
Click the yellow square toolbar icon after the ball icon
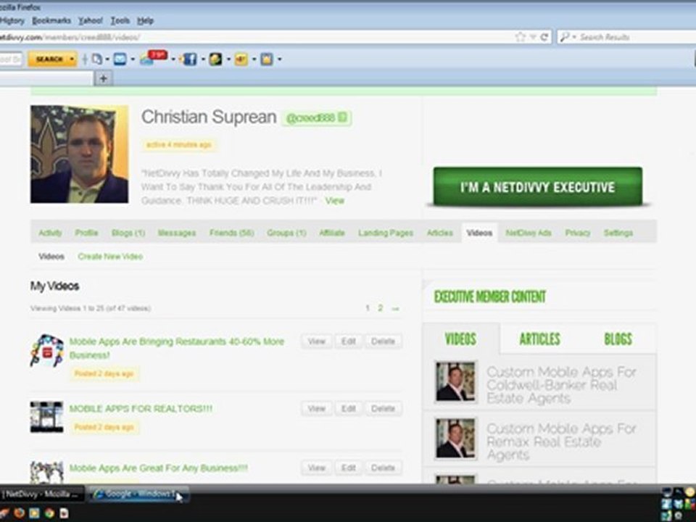(x=241, y=59)
